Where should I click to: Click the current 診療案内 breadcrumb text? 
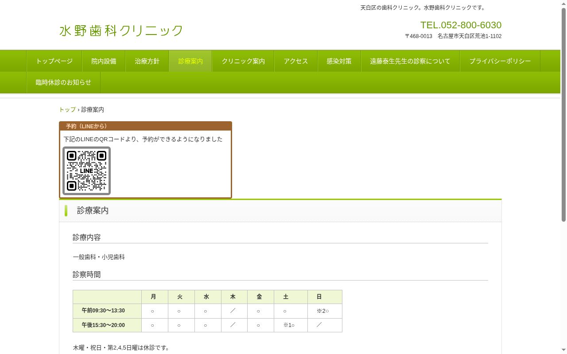coord(93,109)
